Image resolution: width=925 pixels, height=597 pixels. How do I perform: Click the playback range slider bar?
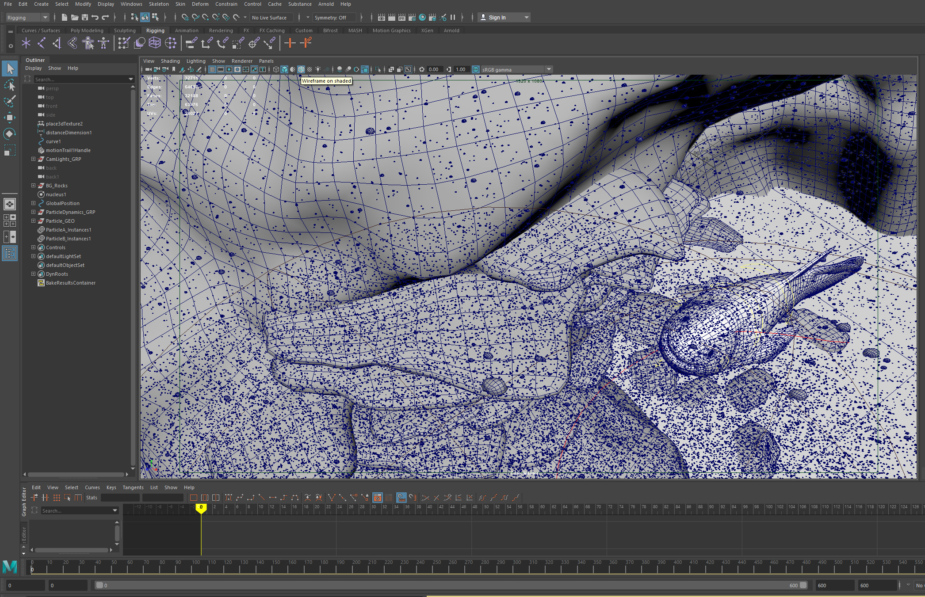coord(451,585)
